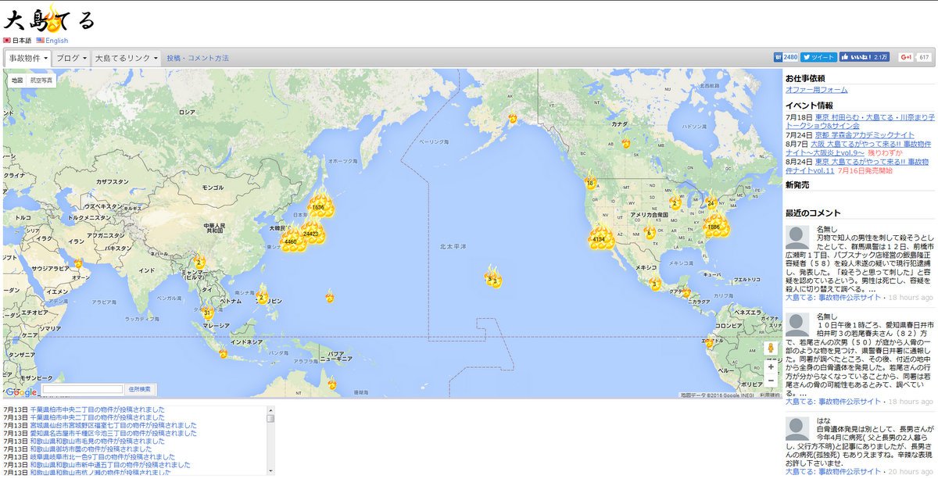Screen dimensions: 938x479
Task: Select the Hawaii flame cluster marker
Action: pyautogui.click(x=493, y=277)
